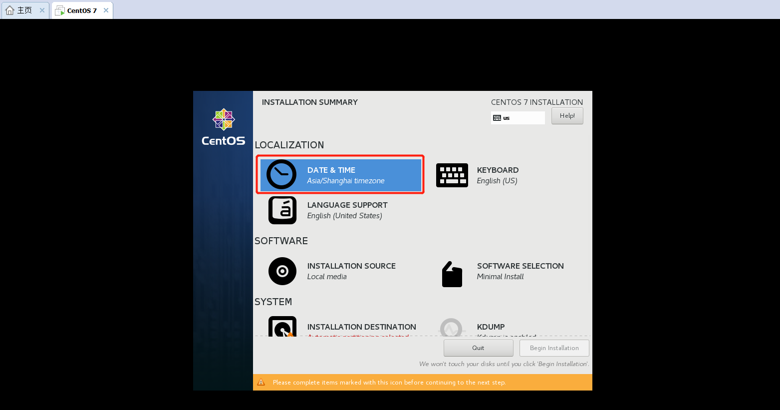Open the Software Selection package icon
This screenshot has width=780, height=410.
[x=452, y=274]
